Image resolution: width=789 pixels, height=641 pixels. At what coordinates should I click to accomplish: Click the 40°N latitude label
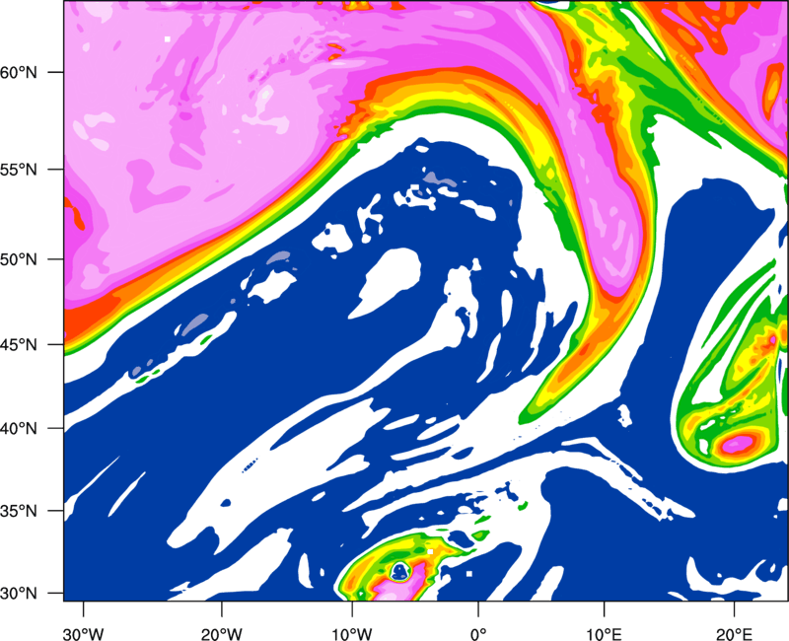[x=19, y=429]
